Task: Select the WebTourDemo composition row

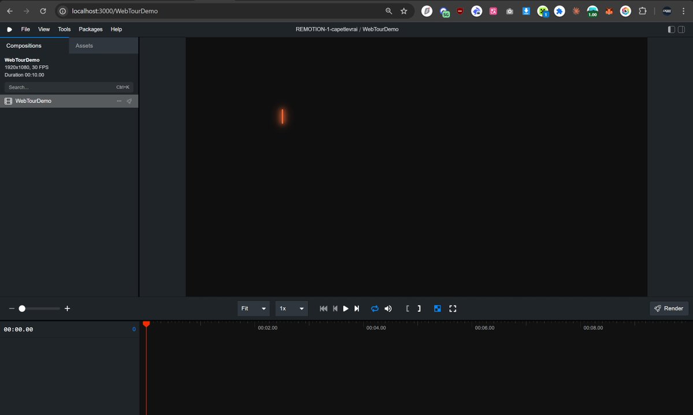Action: click(69, 101)
